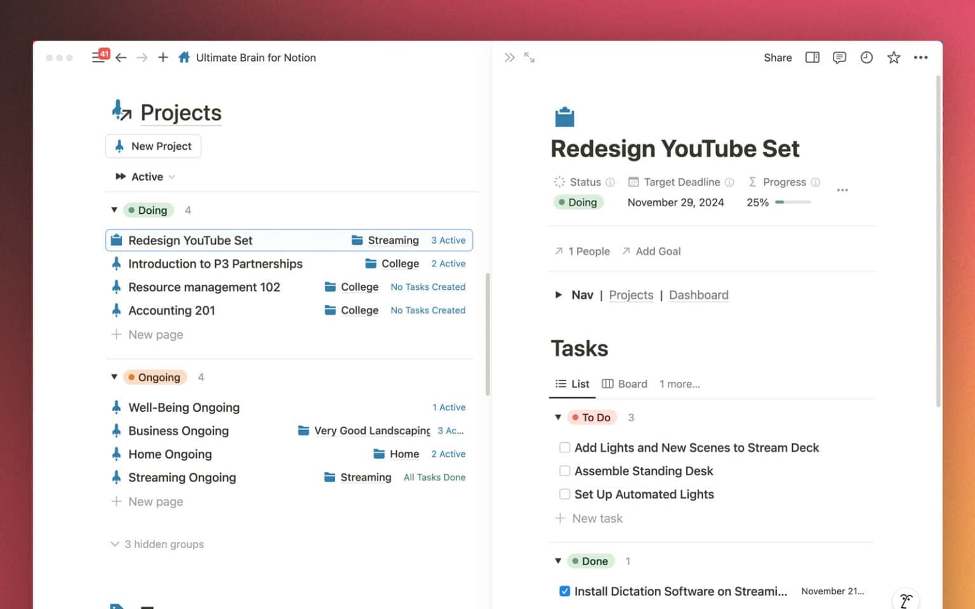The height and width of the screenshot is (609, 975).
Task: Follow the Dashboard link in Nav
Action: tap(698, 295)
